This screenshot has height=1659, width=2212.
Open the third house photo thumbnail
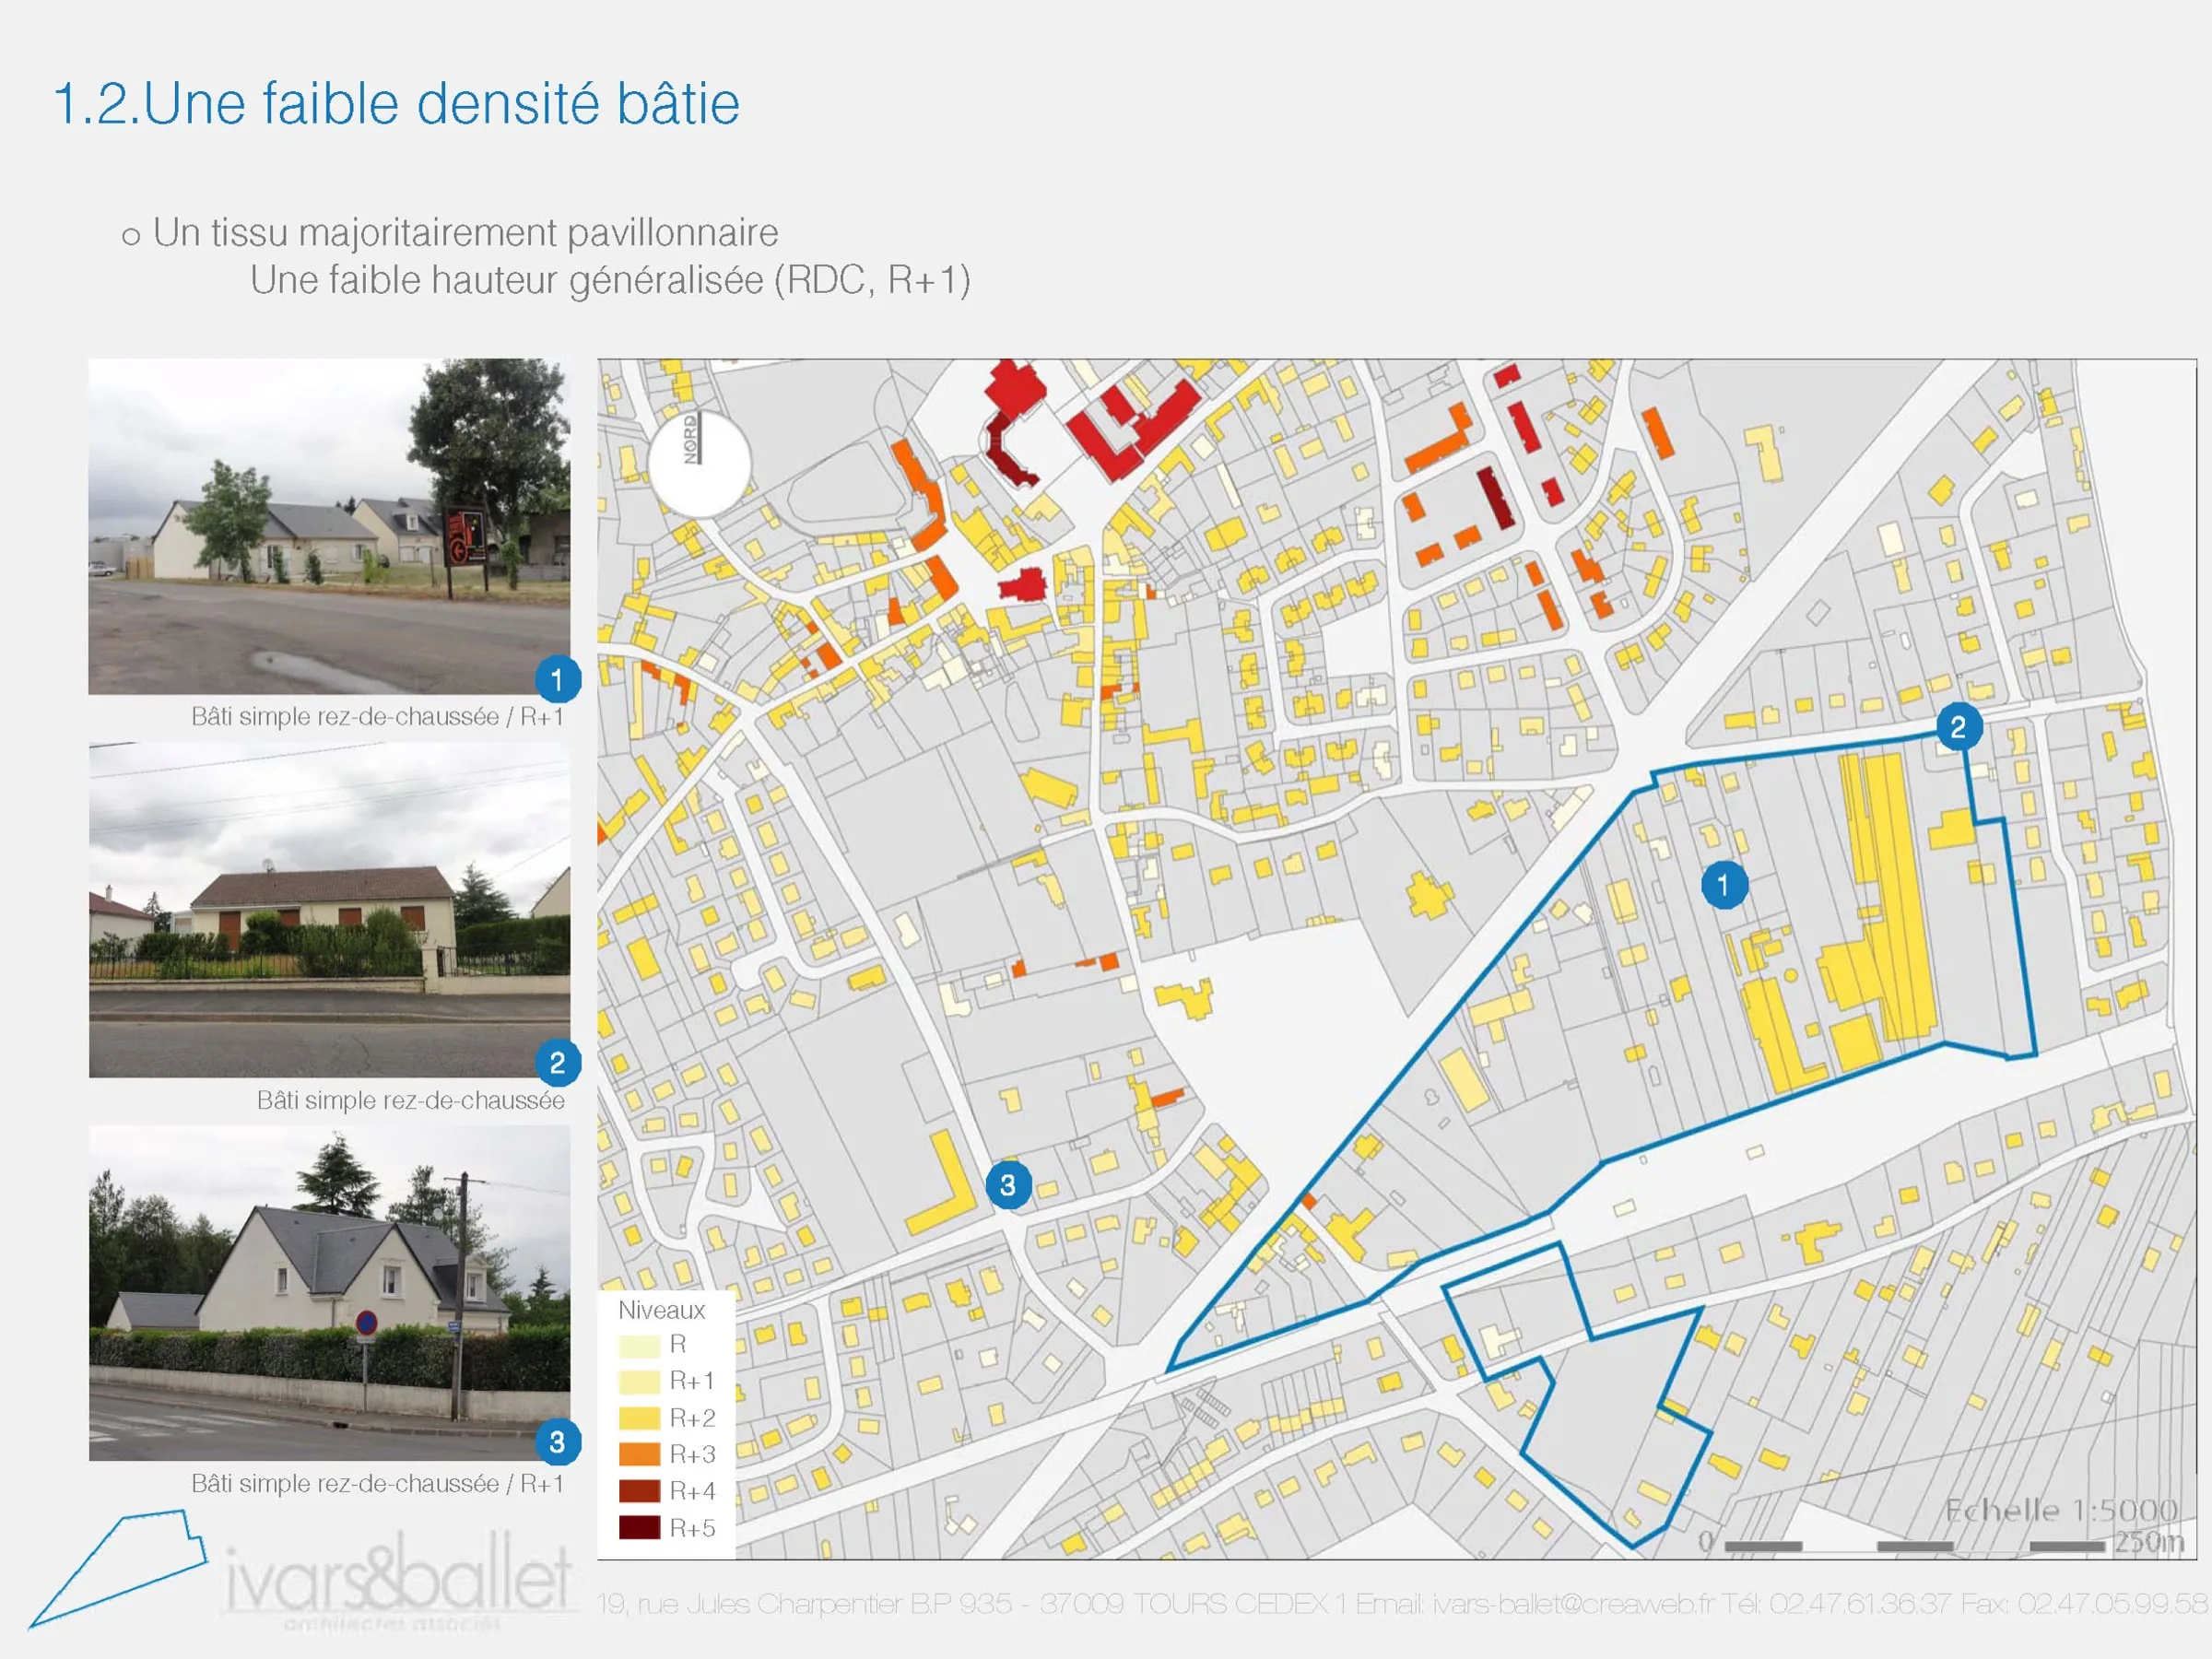click(x=329, y=1292)
